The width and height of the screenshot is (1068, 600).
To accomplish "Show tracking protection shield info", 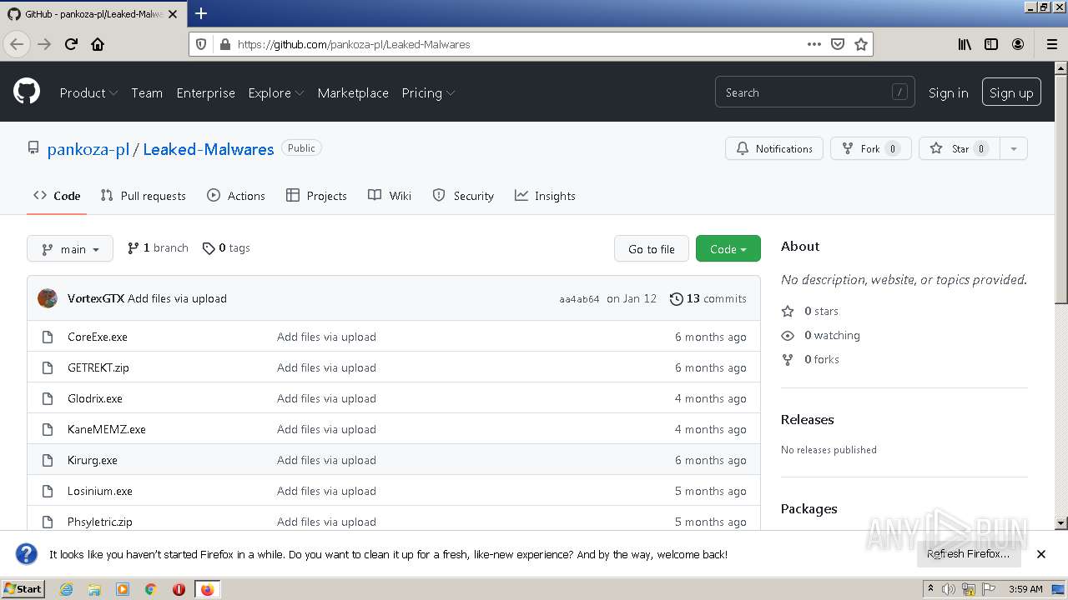I will (x=201, y=44).
